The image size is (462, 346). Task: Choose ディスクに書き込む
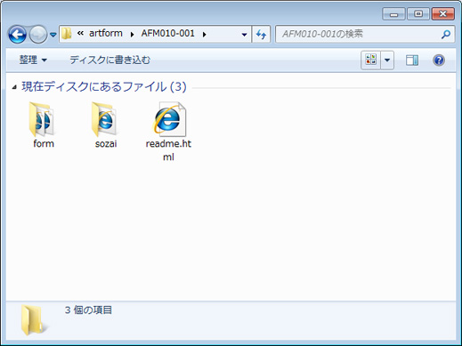(109, 60)
